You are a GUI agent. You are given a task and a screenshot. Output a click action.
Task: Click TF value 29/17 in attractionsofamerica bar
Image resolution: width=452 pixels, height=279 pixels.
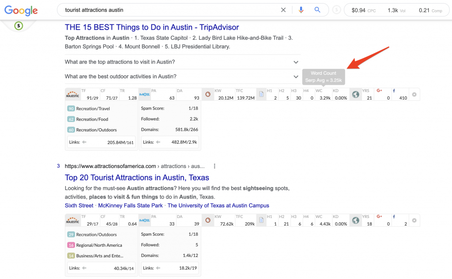(x=92, y=224)
